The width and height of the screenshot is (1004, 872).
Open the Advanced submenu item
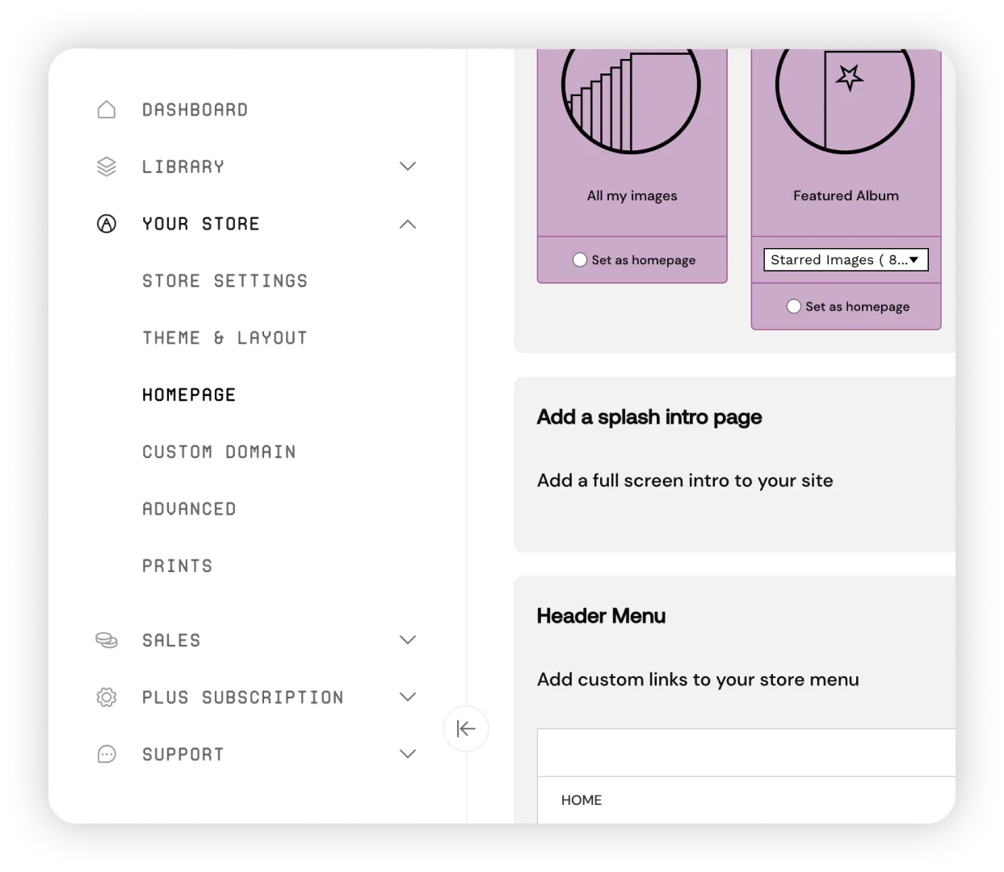pyautogui.click(x=189, y=509)
